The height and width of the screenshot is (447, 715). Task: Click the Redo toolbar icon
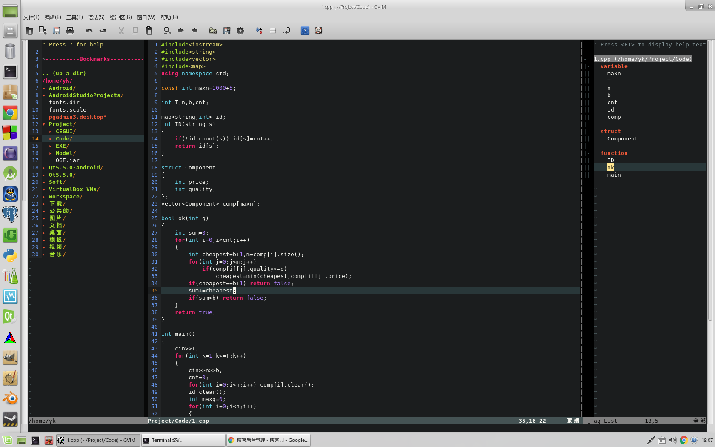103,31
